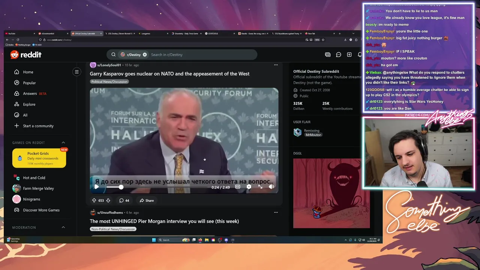480x270 pixels.
Task: Downvote the Garry Kasparov post
Action: click(108, 201)
